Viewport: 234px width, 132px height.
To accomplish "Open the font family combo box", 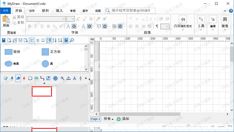I will tap(46, 19).
